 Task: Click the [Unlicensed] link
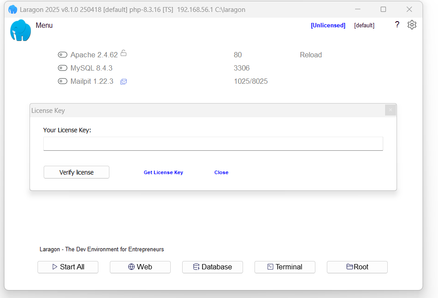(328, 26)
